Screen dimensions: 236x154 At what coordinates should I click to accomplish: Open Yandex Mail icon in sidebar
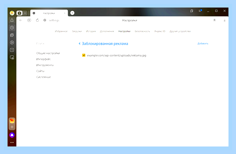click(x=12, y=121)
